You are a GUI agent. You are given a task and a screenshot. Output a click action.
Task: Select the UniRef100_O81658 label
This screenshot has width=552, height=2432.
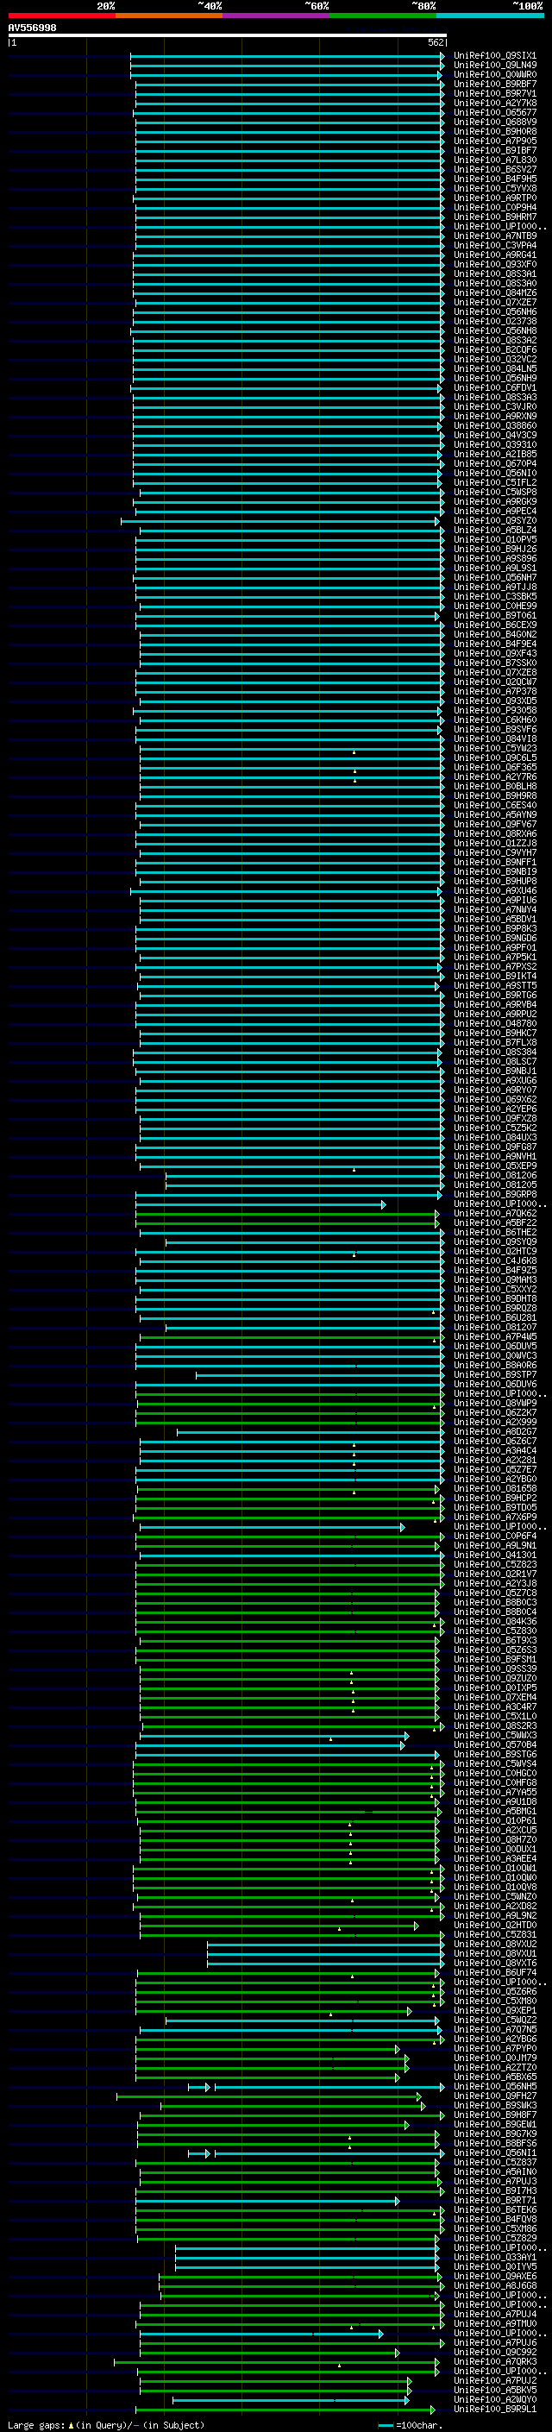pos(494,1488)
